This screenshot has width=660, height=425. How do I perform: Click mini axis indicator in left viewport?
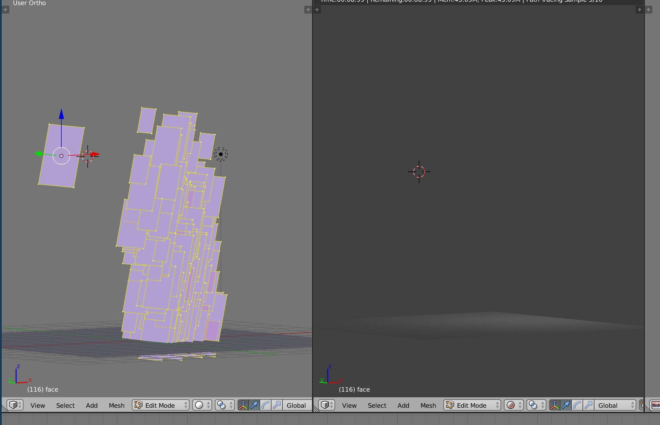pos(20,374)
